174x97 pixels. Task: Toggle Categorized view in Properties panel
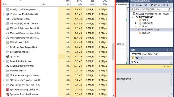(x=133, y=58)
